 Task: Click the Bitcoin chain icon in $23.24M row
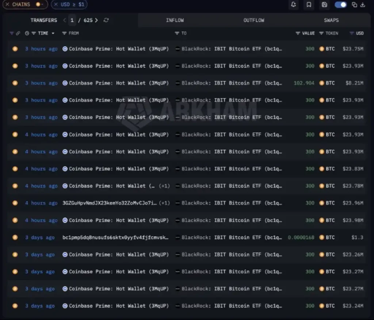click(x=15, y=306)
